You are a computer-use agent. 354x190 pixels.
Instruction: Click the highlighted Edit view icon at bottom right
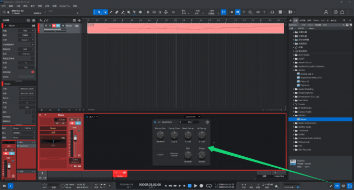(337, 186)
